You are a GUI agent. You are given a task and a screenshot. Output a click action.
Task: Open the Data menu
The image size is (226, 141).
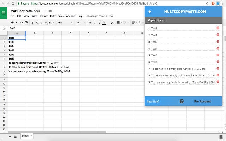[53, 16]
